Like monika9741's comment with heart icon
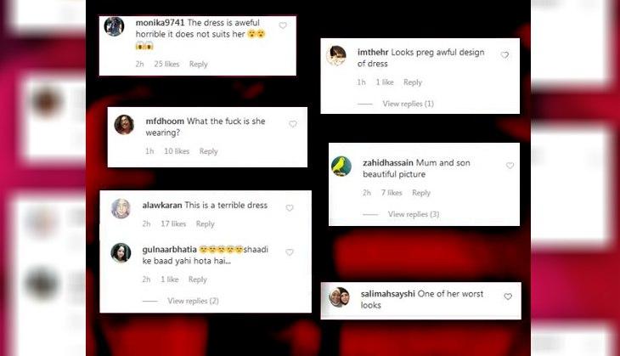The image size is (620, 356). click(x=283, y=25)
